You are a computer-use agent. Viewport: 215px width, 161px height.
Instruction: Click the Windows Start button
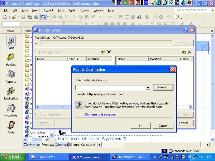click(12, 157)
